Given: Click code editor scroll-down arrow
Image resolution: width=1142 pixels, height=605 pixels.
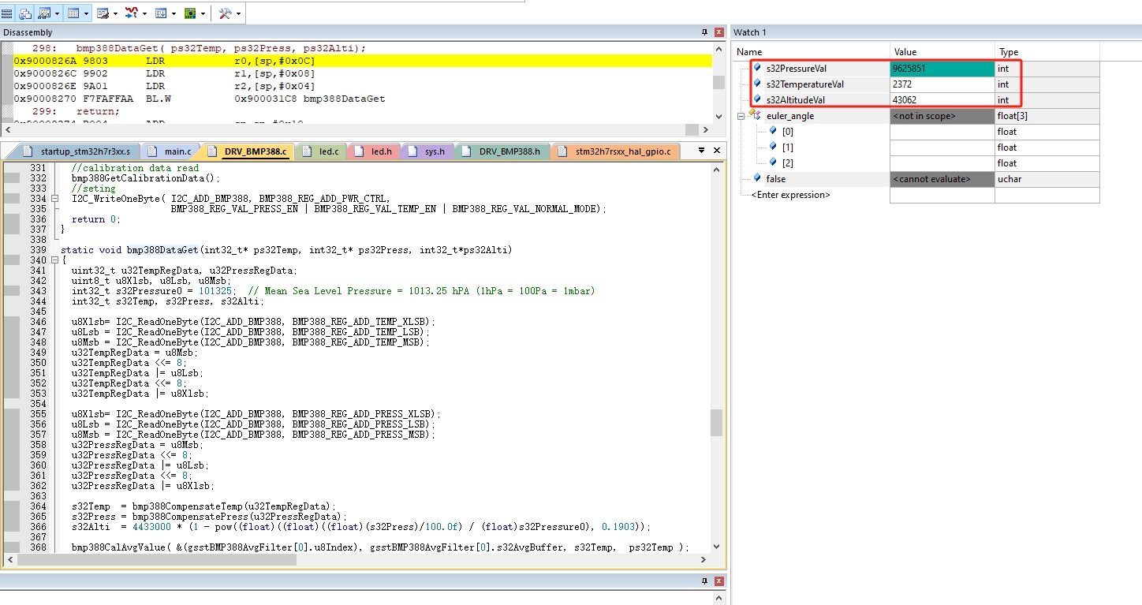Looking at the screenshot, I should (716, 547).
